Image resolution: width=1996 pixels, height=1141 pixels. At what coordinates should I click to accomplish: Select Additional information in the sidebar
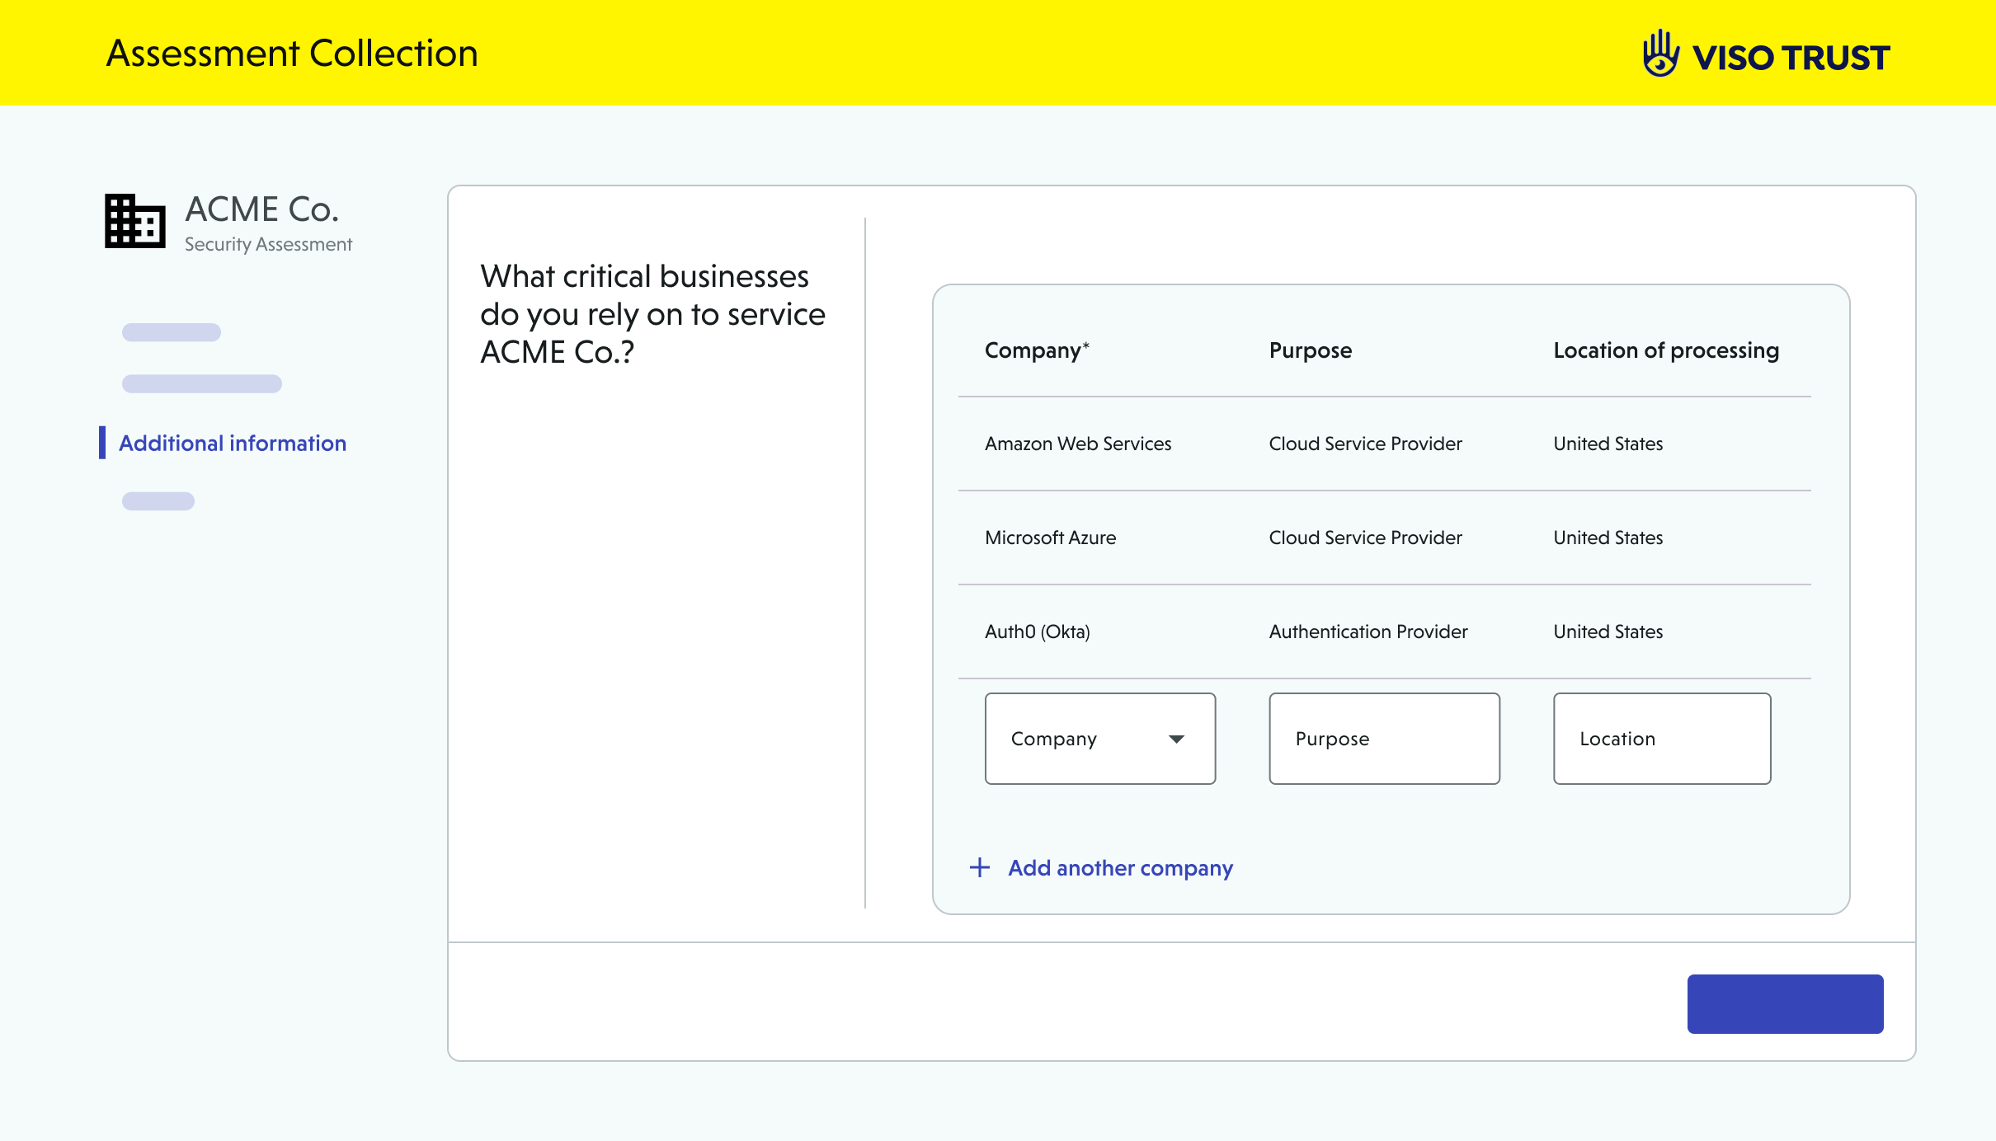click(233, 444)
